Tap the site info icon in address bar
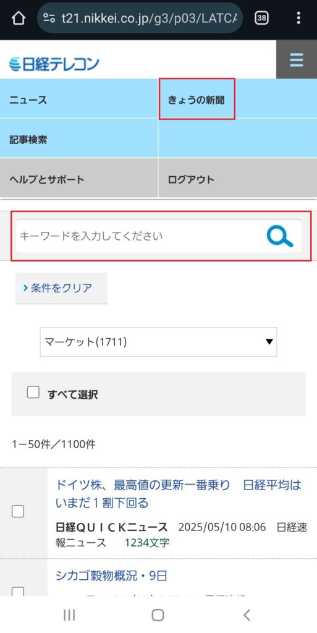 49,18
